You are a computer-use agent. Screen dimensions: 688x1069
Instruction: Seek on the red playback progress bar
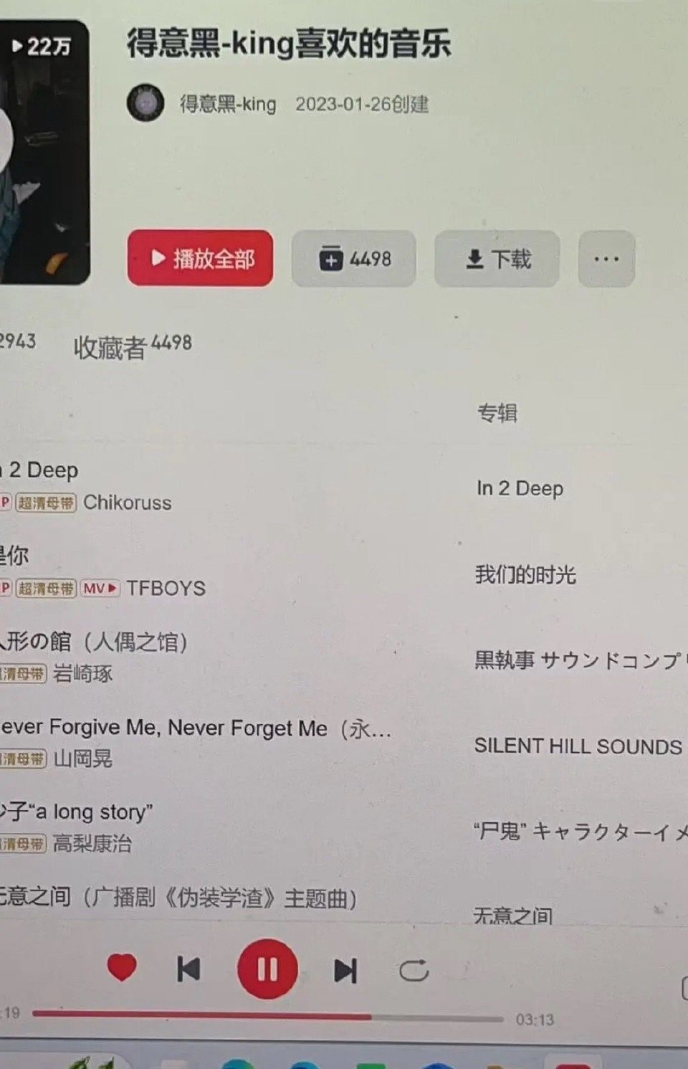[268, 1016]
